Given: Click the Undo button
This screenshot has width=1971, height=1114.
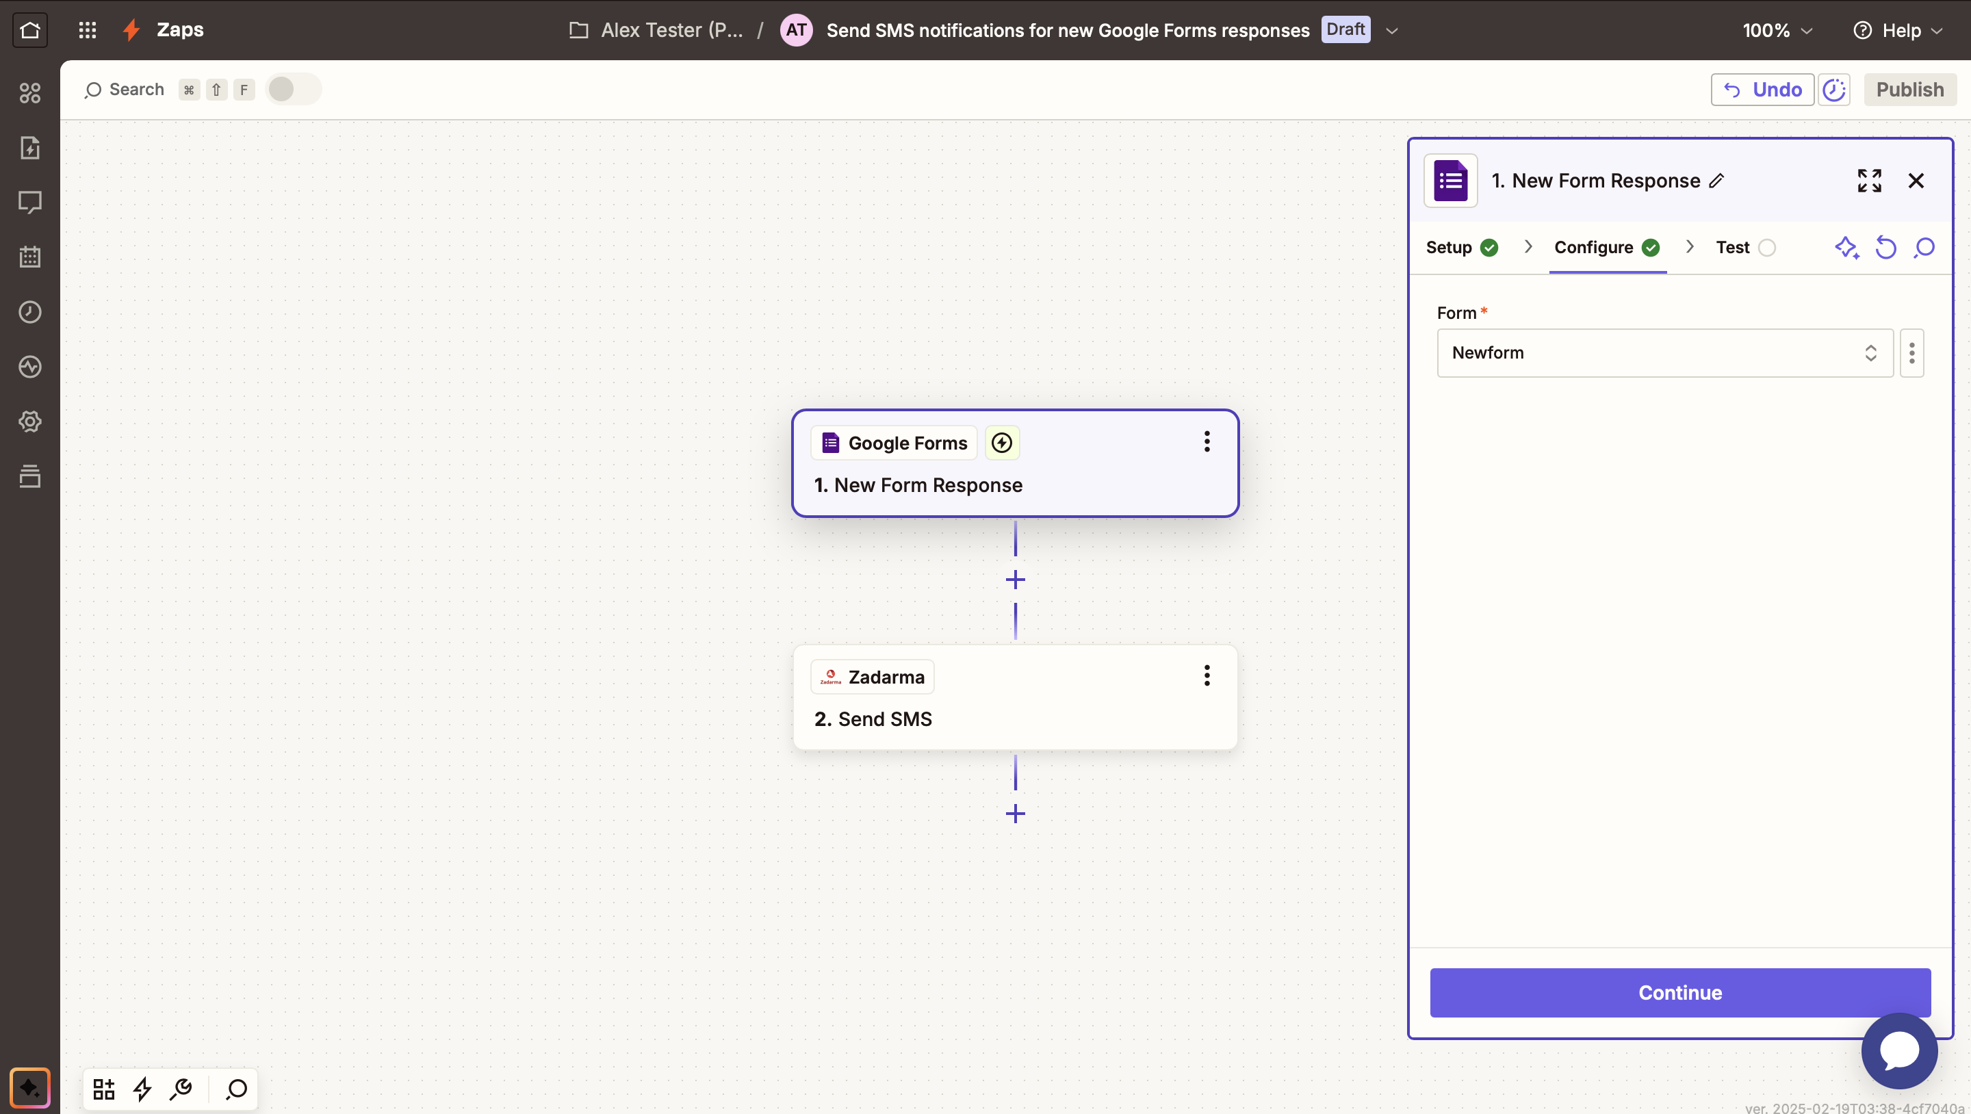Looking at the screenshot, I should pos(1762,90).
